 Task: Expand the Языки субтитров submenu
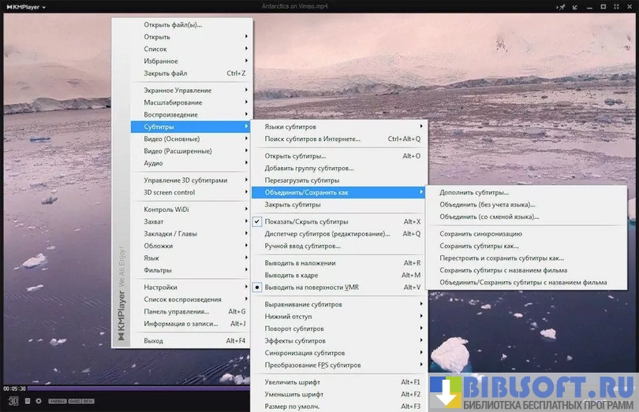pyautogui.click(x=290, y=127)
